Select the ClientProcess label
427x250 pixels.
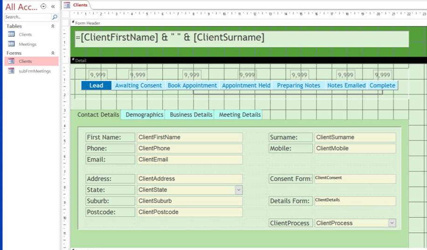coord(290,223)
